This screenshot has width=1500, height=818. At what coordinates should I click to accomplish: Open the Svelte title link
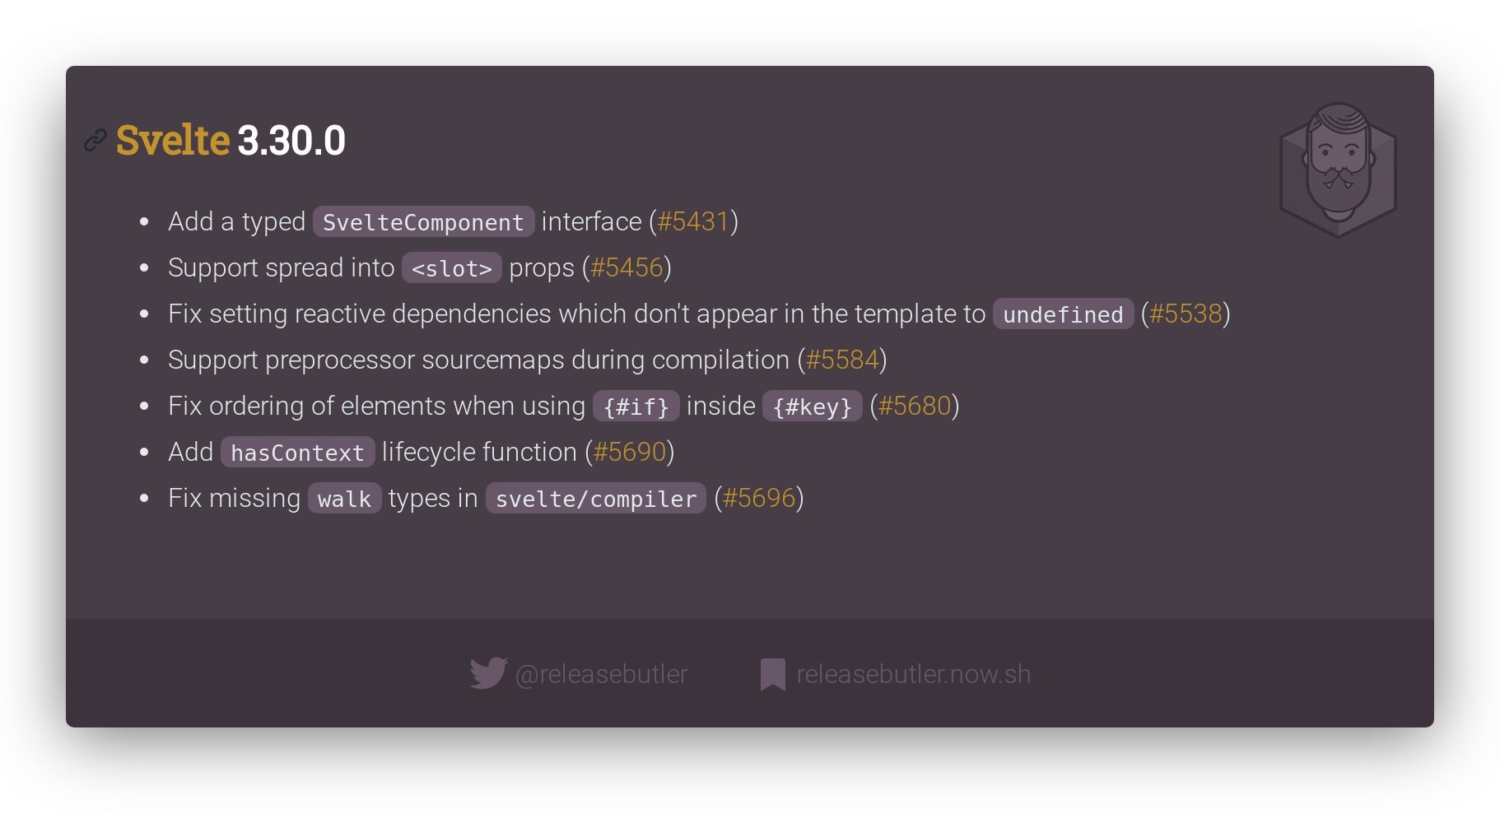(173, 140)
